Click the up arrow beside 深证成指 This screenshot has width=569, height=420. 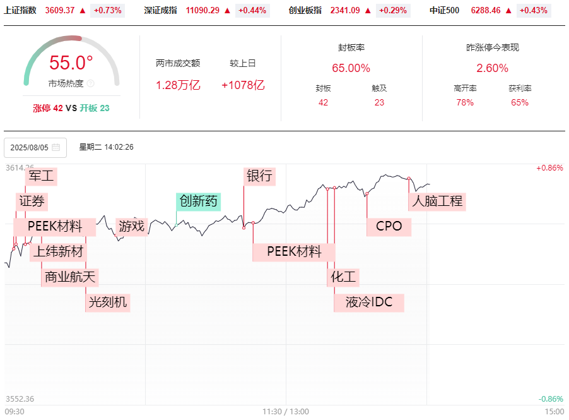pos(226,10)
